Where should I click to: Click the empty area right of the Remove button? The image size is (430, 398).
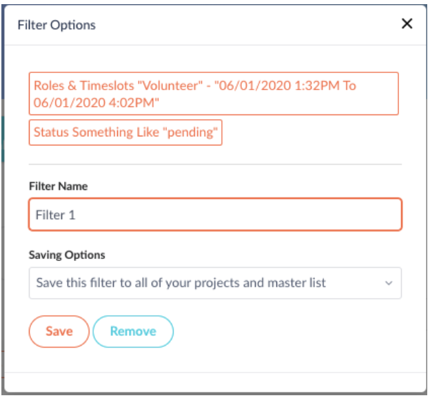pyautogui.click(x=289, y=331)
